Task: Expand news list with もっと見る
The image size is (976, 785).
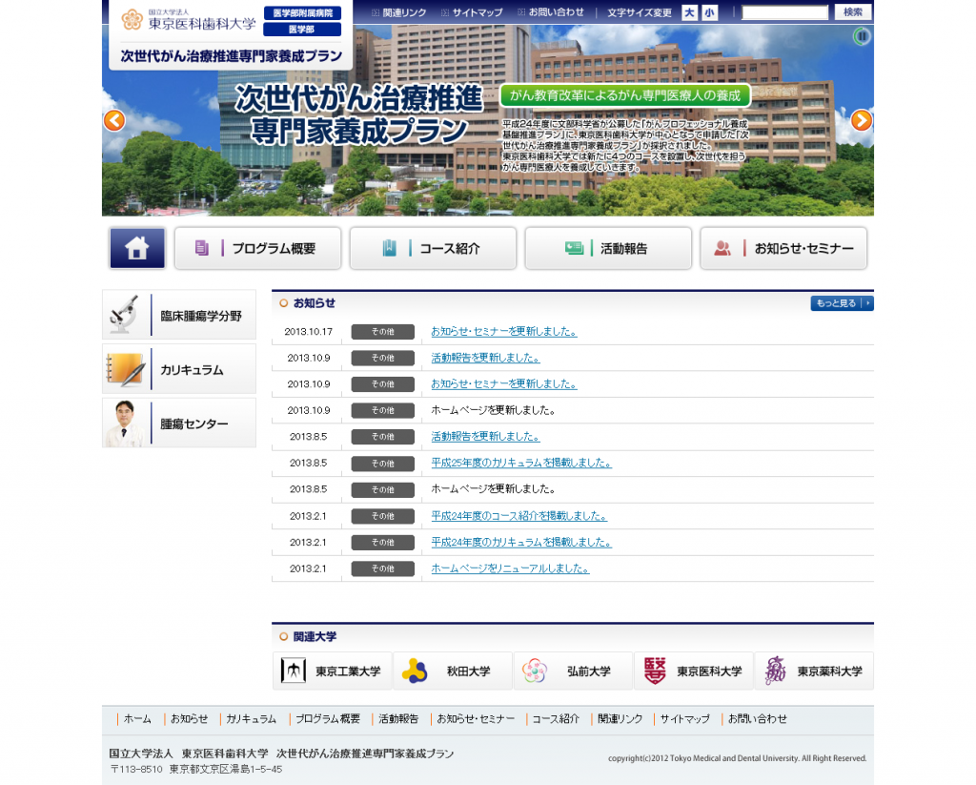Action: (842, 303)
